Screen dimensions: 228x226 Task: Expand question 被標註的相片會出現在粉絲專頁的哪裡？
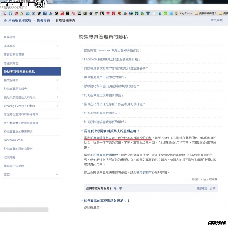click(112, 86)
